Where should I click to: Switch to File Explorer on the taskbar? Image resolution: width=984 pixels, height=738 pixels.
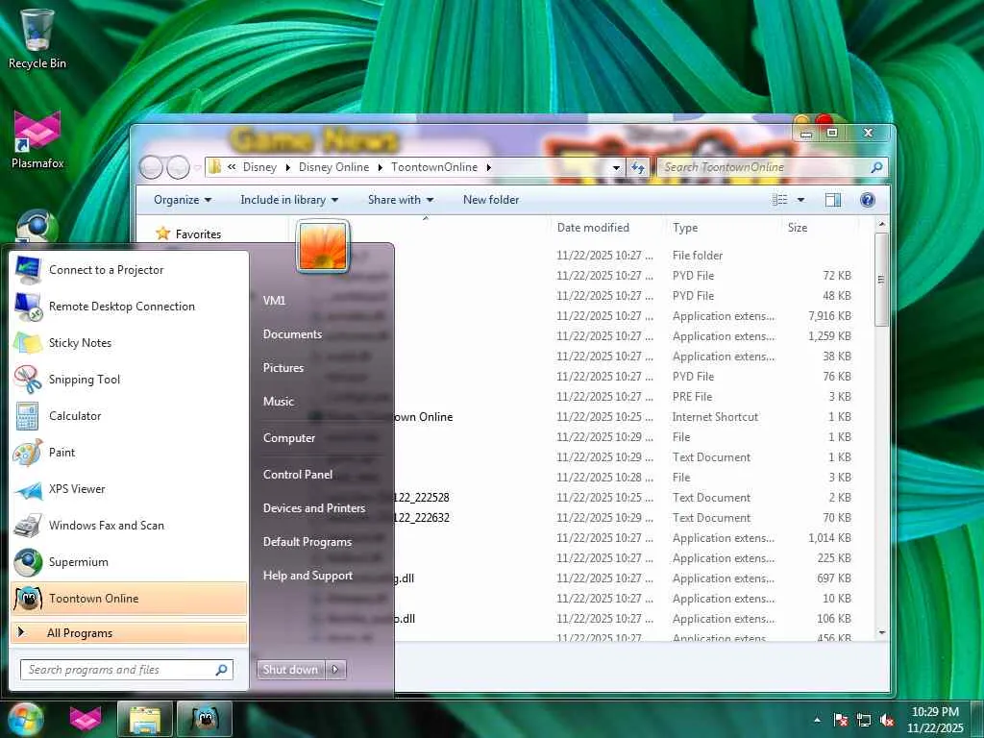pos(145,719)
